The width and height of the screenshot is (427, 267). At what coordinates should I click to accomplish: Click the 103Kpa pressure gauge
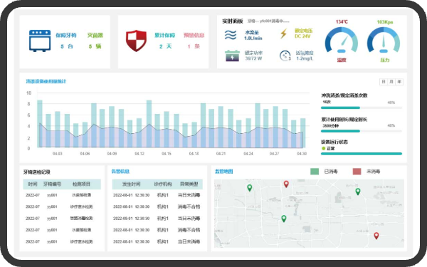point(384,40)
